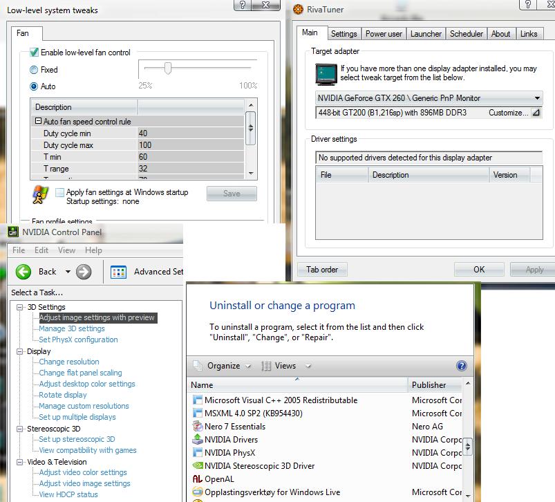Select the Fixed fan radio button
This screenshot has width=555, height=502.
point(34,70)
